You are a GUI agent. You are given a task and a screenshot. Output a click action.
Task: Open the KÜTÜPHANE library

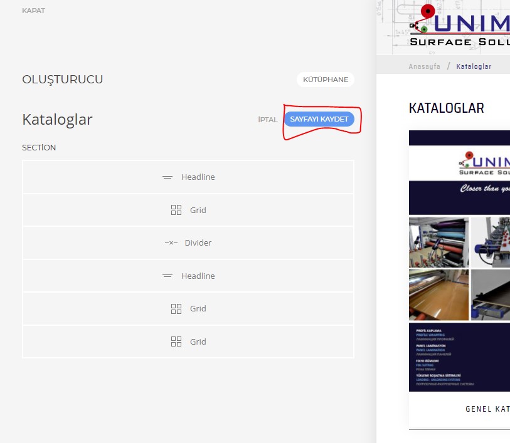326,80
